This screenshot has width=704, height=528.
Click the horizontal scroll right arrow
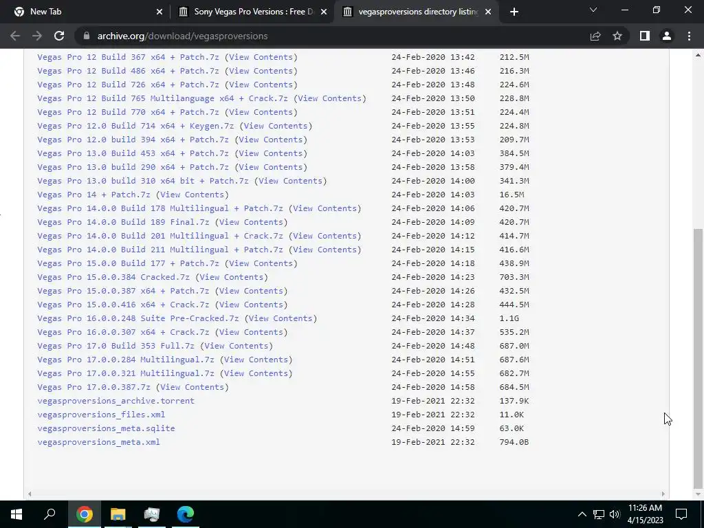click(x=663, y=494)
